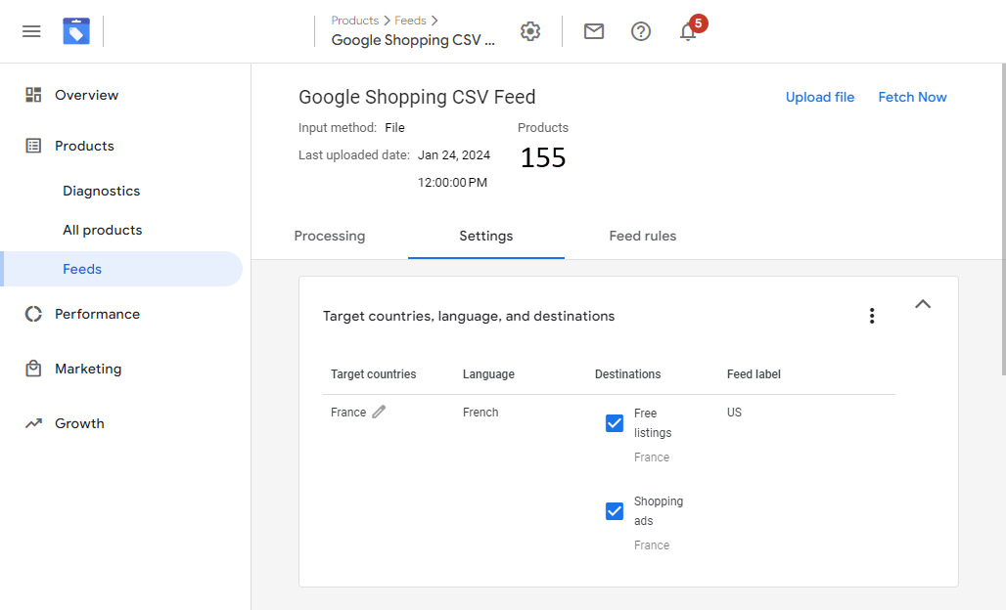
Task: Click the Feeds breadcrumb link
Action: pyautogui.click(x=410, y=21)
